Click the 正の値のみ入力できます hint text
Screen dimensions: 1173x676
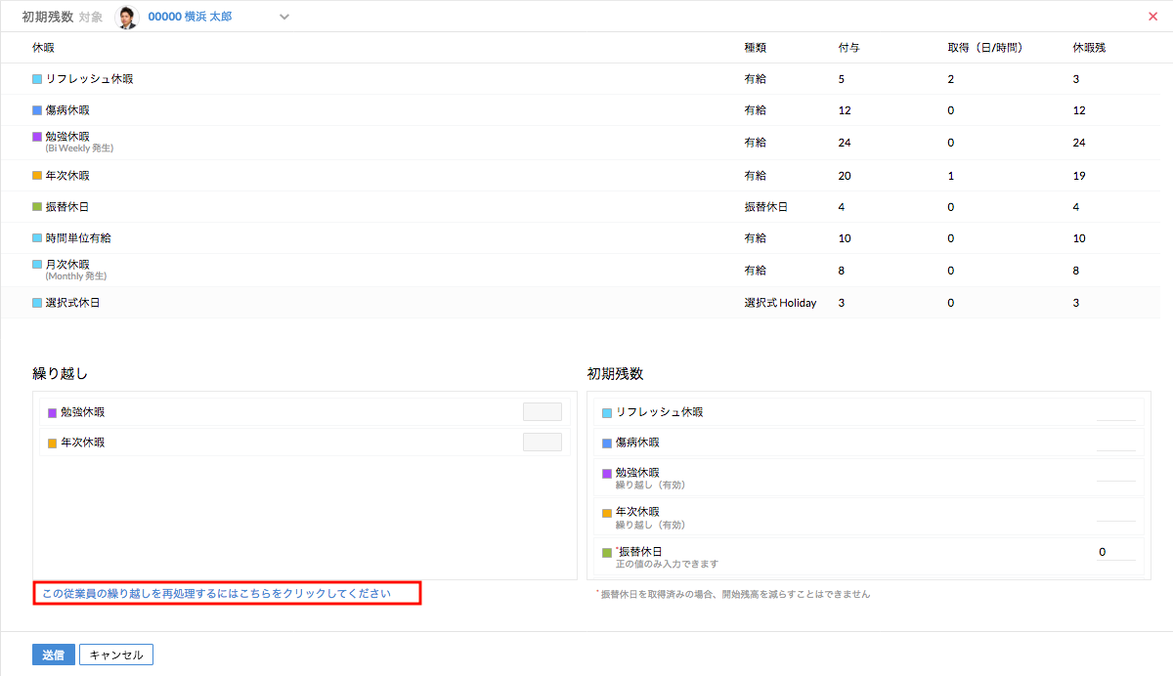tap(668, 564)
